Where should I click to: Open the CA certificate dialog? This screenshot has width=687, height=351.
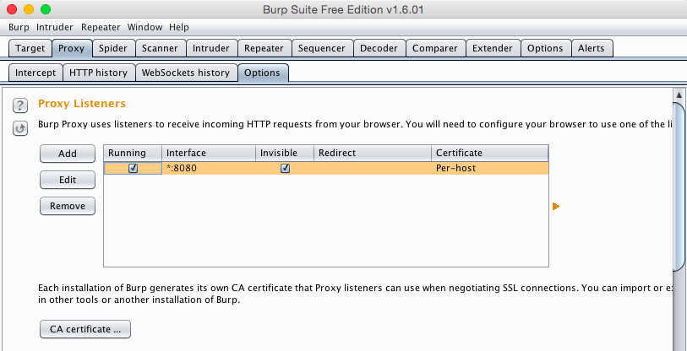click(x=85, y=329)
